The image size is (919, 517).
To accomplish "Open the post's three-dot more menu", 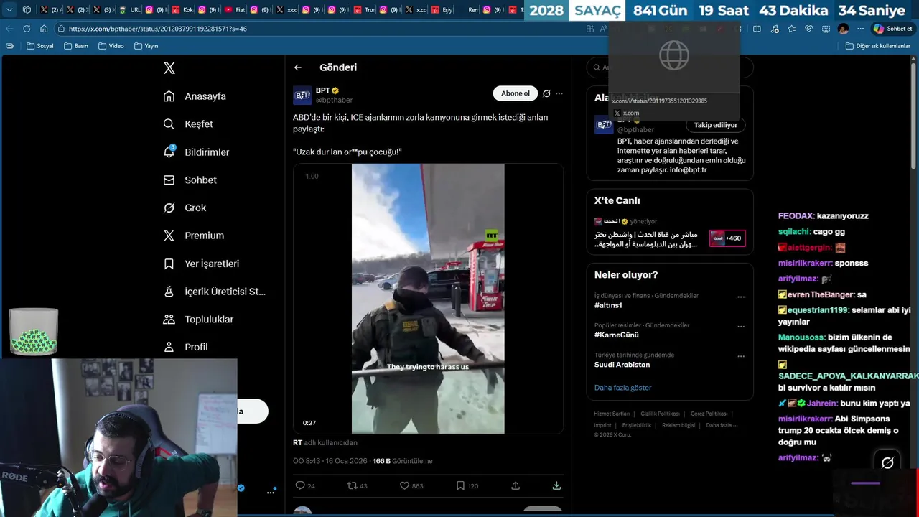I will (x=559, y=93).
